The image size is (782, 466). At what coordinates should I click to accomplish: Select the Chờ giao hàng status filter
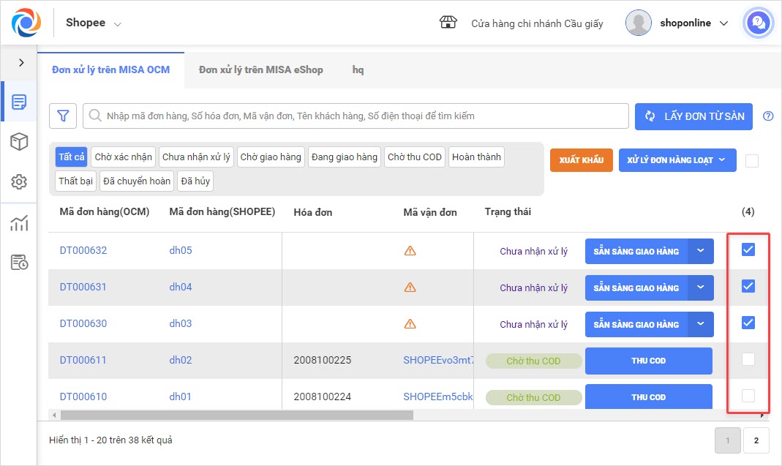(x=271, y=157)
